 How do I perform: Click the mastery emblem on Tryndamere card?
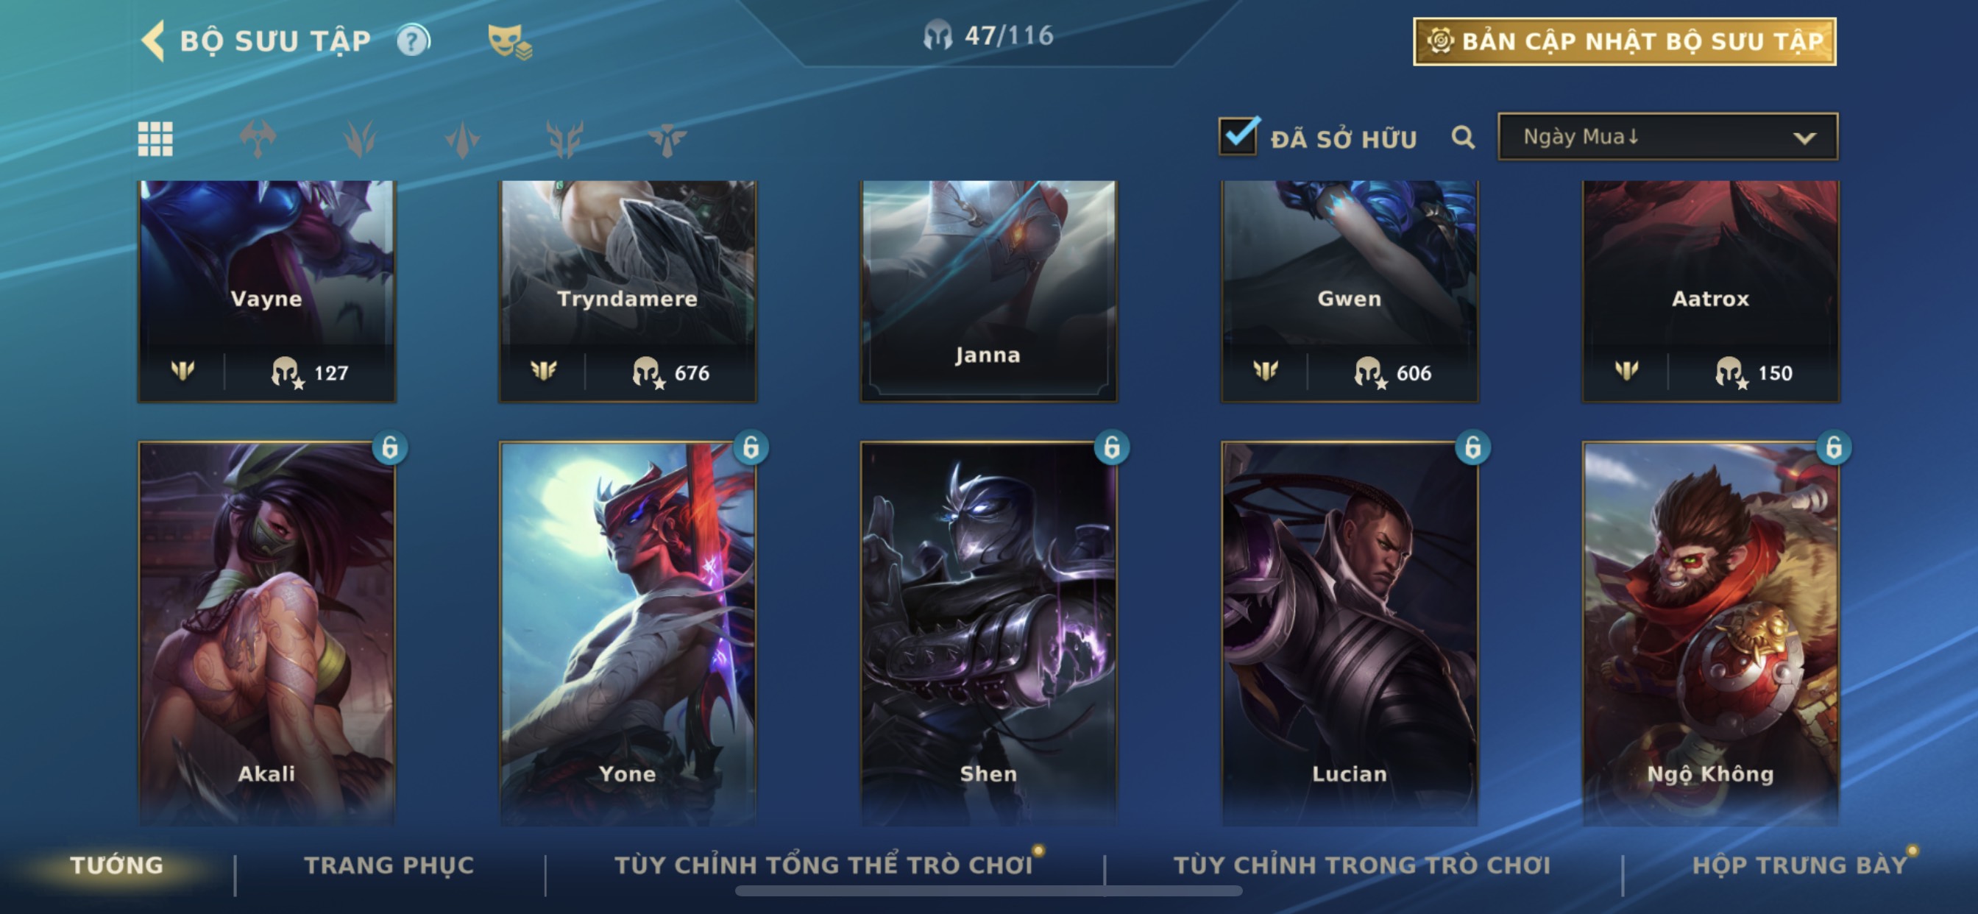(x=544, y=372)
